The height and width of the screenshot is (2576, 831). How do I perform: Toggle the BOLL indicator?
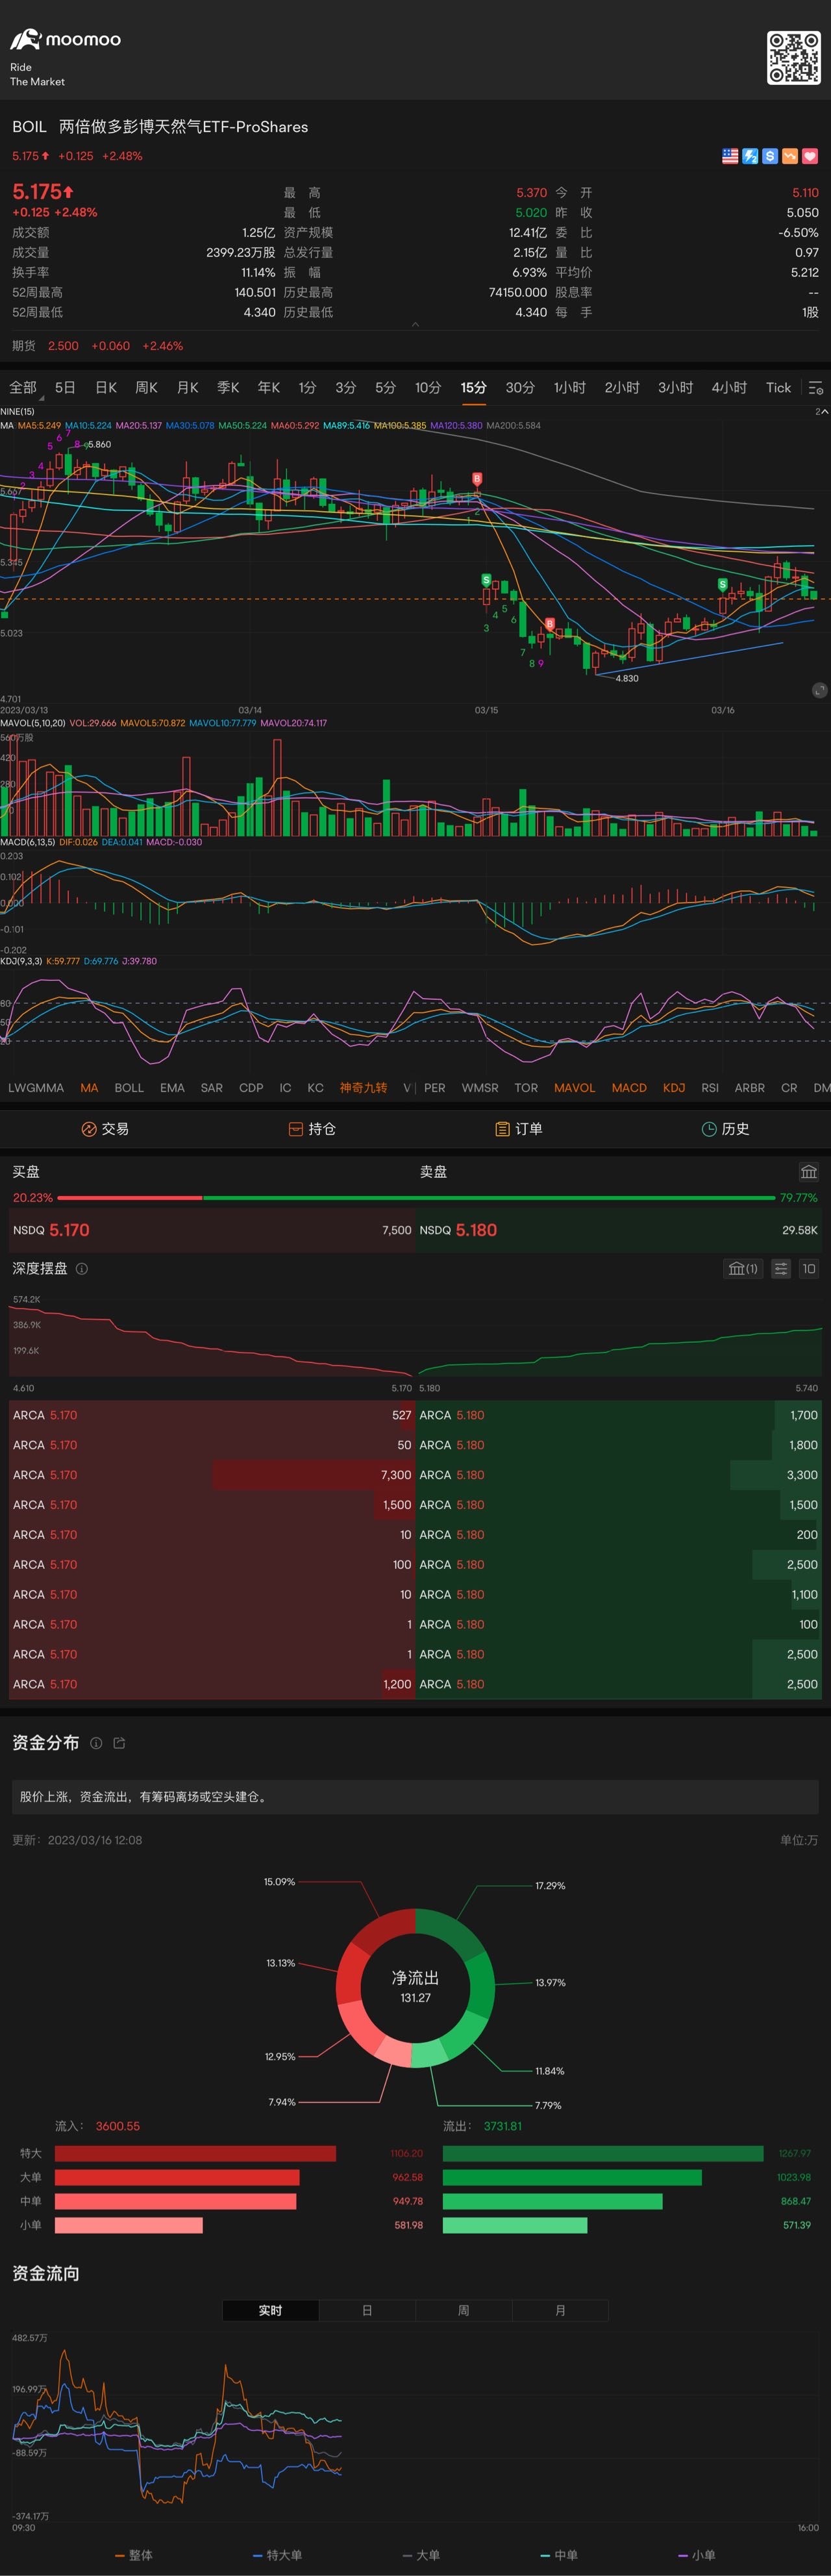[x=129, y=1087]
